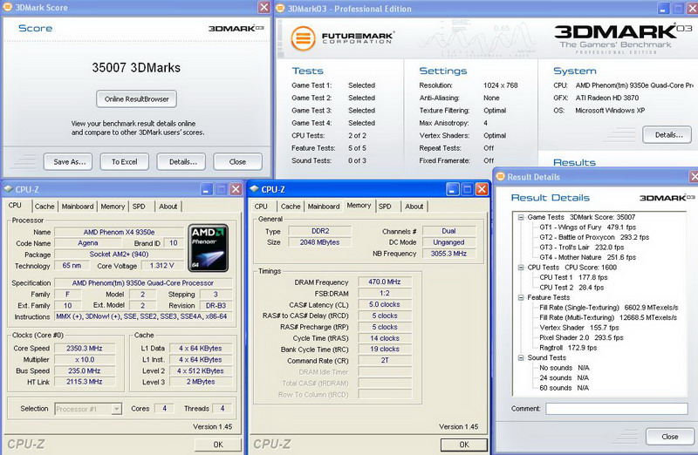Open system Details button in 3DMark03 window
Viewport: 698px width, 455px height.
point(667,135)
